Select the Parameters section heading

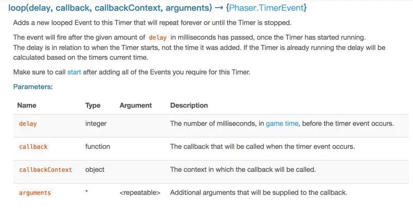pos(33,86)
